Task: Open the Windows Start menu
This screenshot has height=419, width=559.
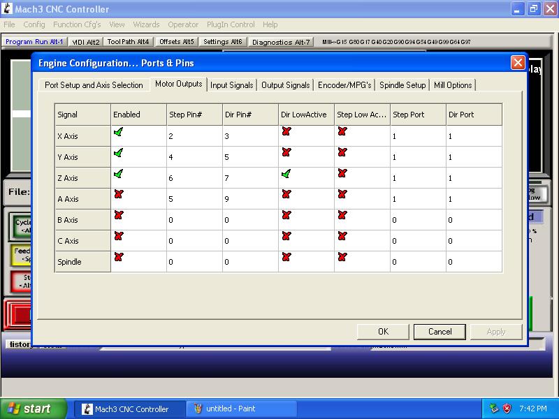Action: pos(34,409)
